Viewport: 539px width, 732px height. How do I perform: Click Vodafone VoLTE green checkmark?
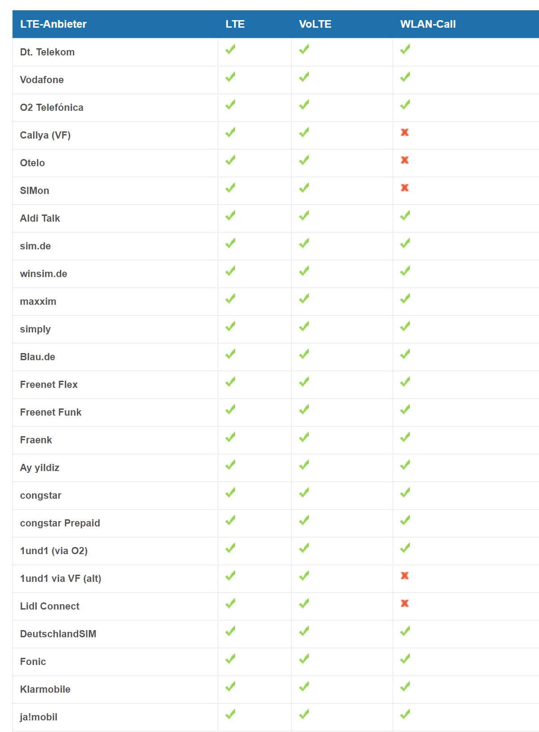click(304, 77)
